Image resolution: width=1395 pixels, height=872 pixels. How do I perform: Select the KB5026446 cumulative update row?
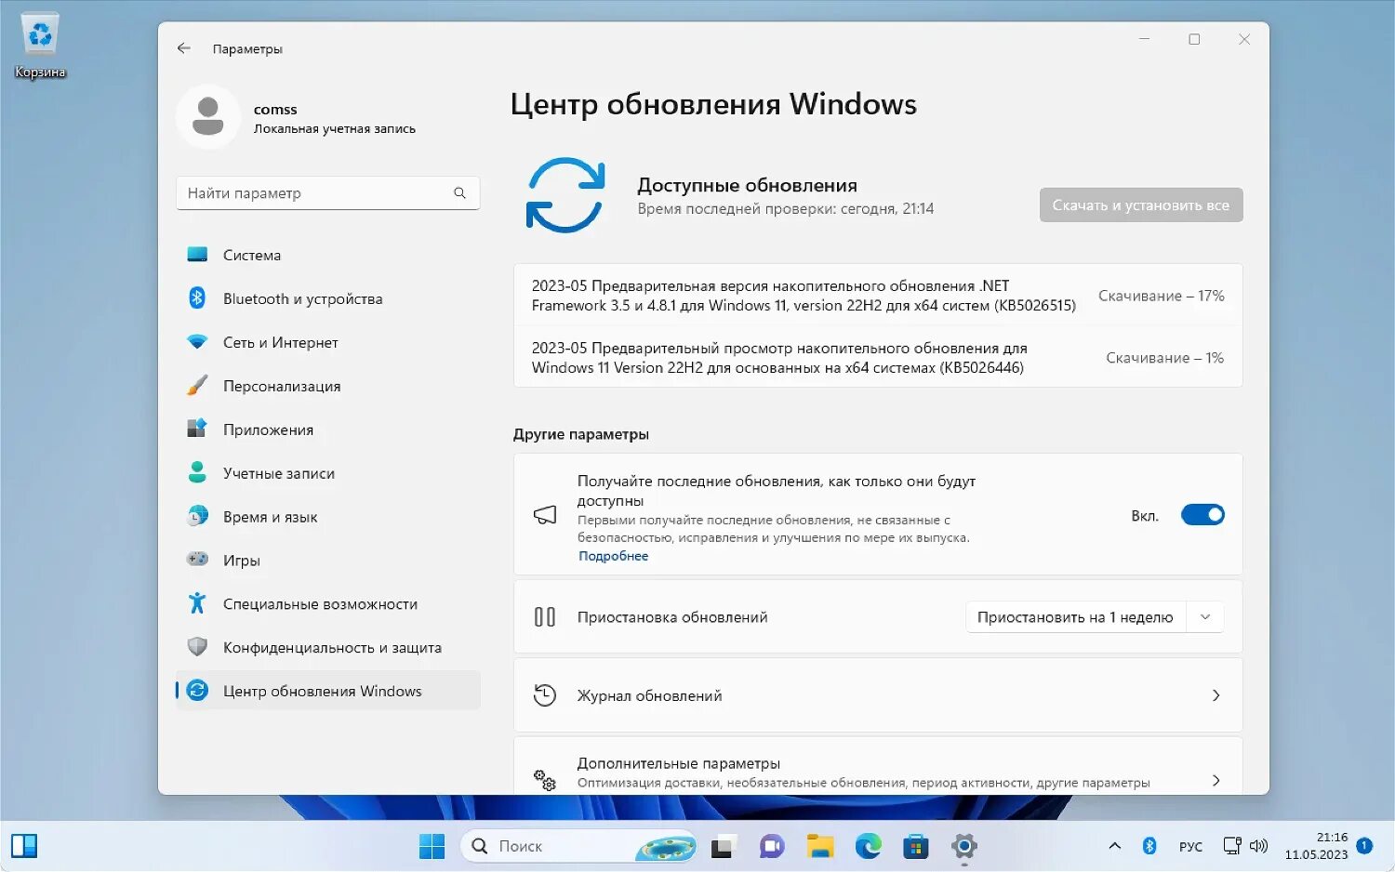click(878, 357)
